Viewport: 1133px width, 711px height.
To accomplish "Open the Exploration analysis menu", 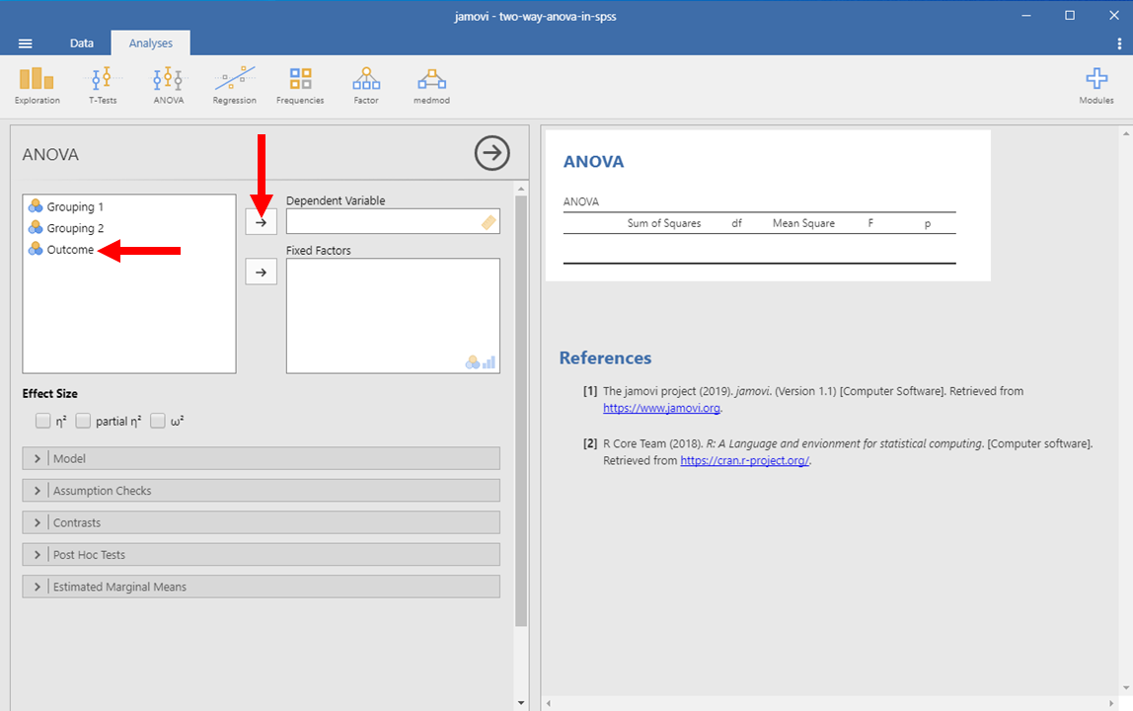I will 37,85.
